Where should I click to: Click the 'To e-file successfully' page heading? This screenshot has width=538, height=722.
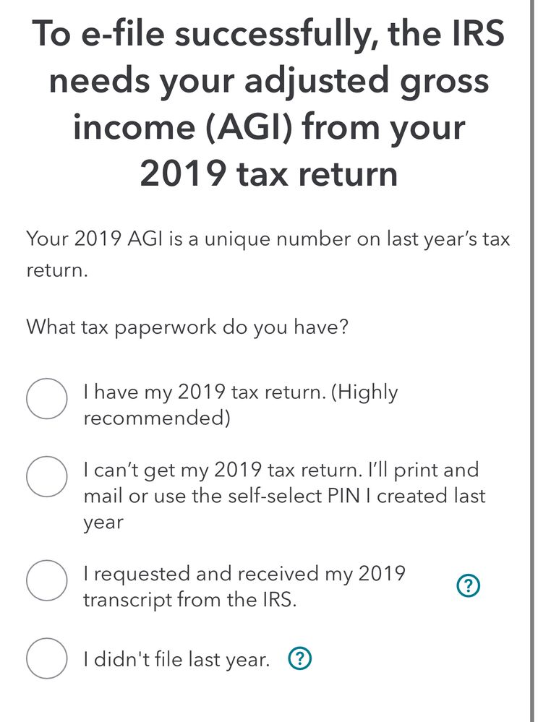pos(268,104)
